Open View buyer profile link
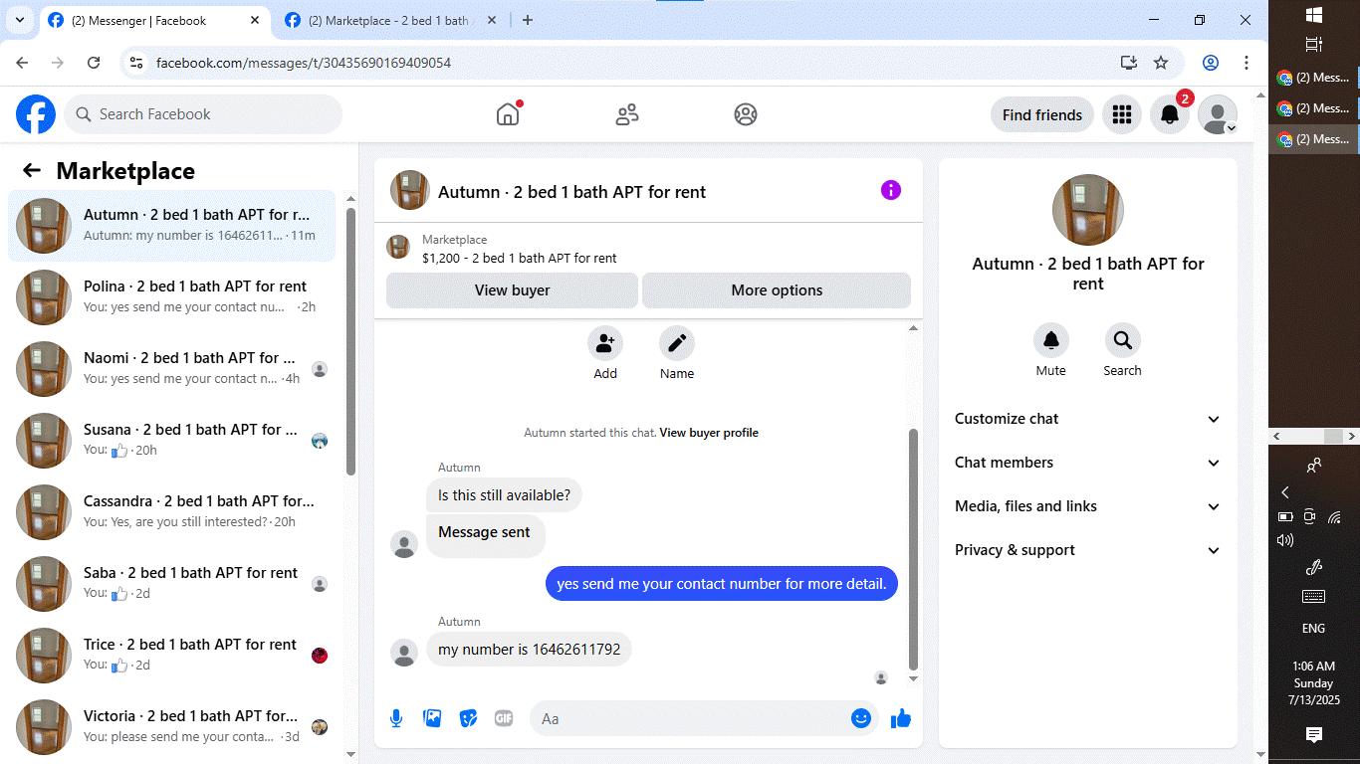1360x764 pixels. point(709,433)
